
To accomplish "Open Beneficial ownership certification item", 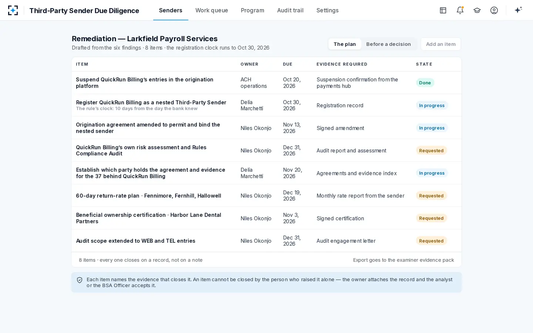I will (x=148, y=218).
